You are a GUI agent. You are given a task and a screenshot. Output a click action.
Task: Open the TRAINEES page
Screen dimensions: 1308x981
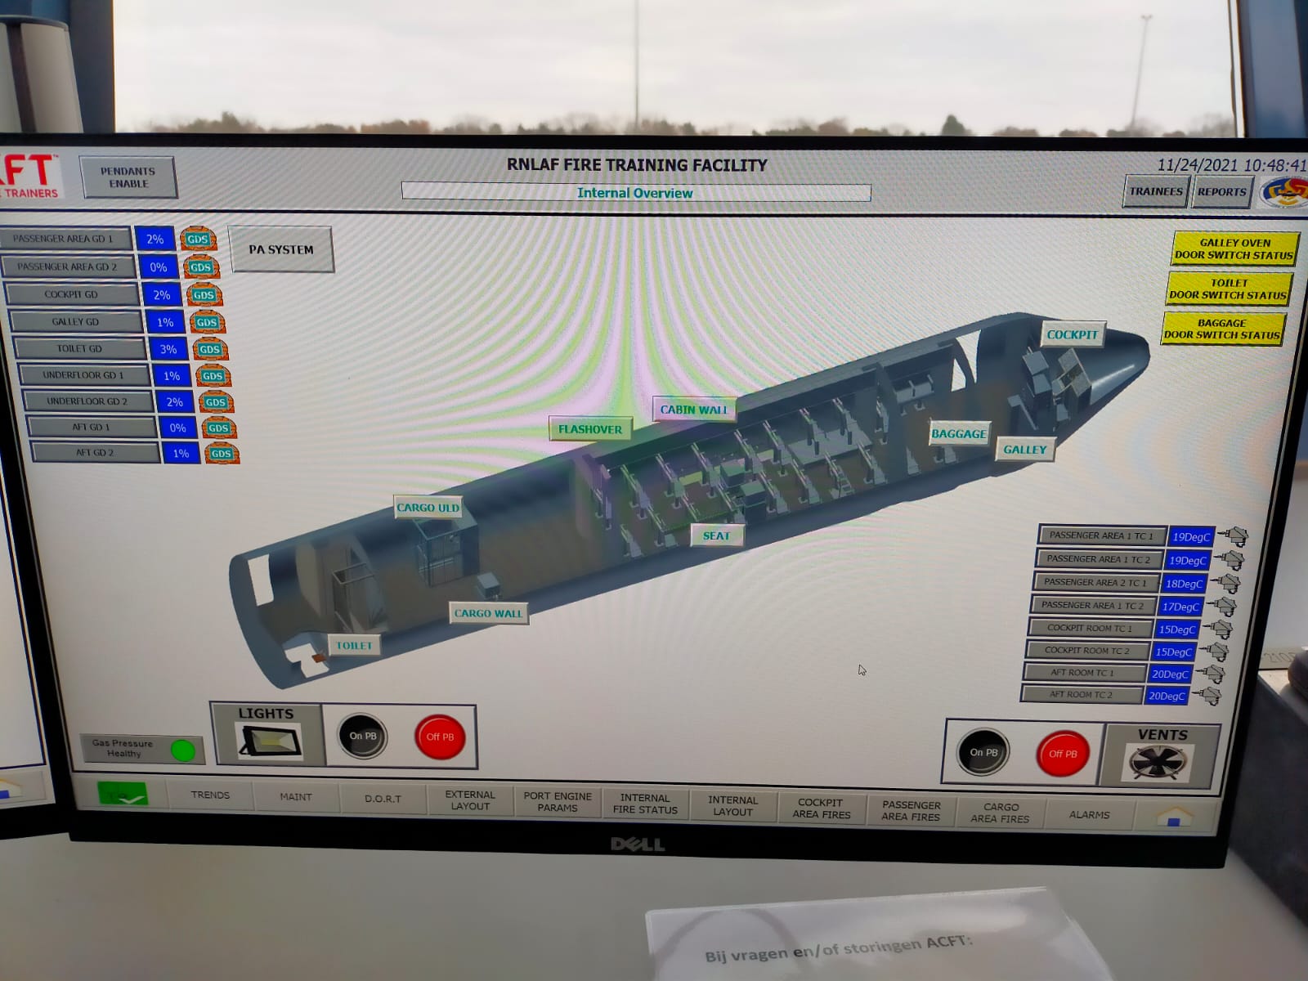[x=1156, y=191]
